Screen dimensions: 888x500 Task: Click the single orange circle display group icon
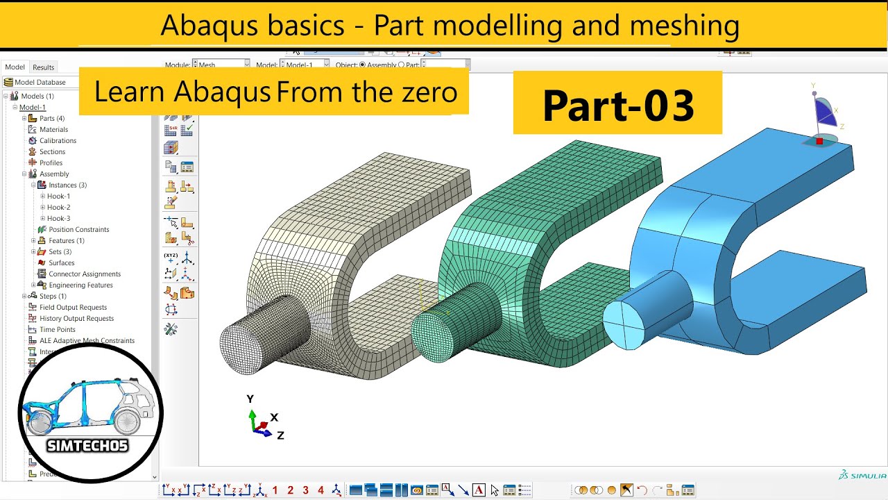tap(612, 490)
